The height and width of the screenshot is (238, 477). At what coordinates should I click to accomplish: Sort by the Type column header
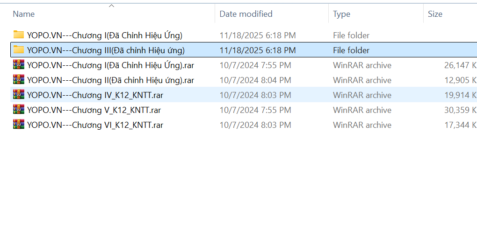click(342, 14)
